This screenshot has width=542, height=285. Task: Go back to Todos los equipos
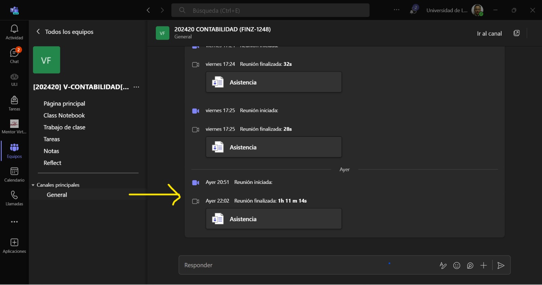pyautogui.click(x=64, y=32)
